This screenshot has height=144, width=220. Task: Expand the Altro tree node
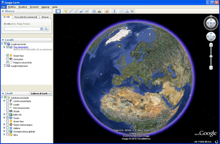[4, 135]
